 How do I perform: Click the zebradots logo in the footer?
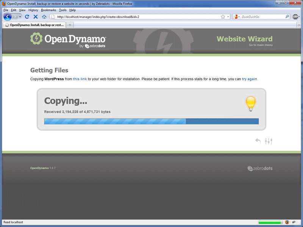260,168
